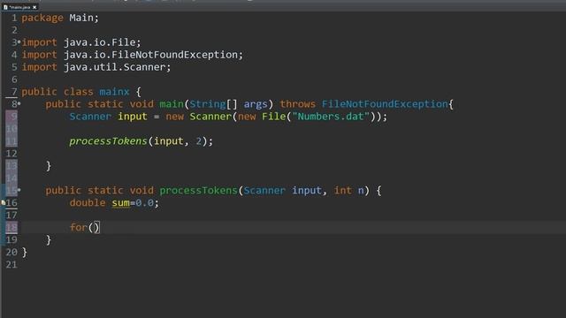Viewport: 566px width, 318px height.
Task: Click line number 2 in gutter
Action: tap(14, 30)
